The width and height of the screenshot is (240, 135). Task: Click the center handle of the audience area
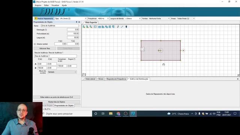click(160, 50)
